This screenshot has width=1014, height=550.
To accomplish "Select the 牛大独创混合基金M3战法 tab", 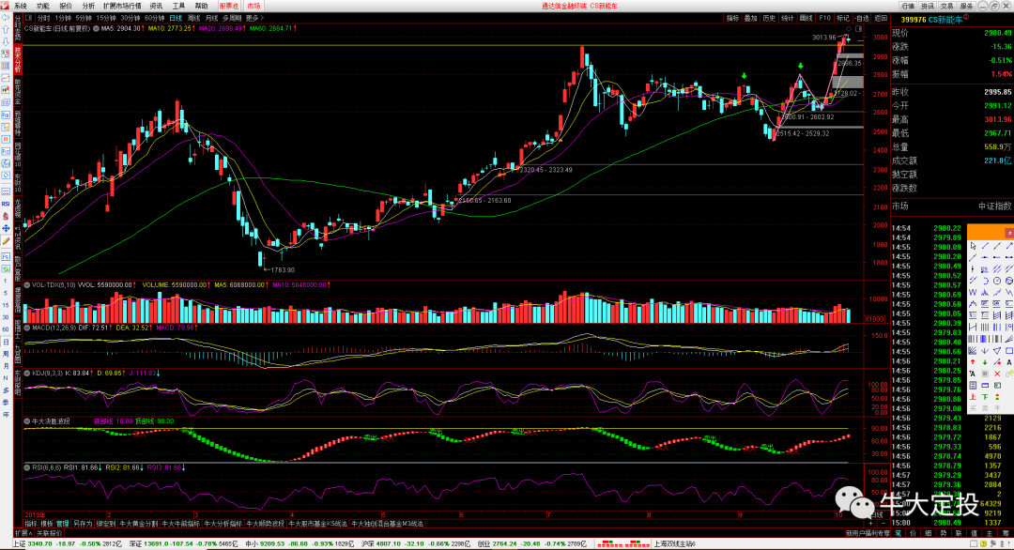I will pos(388,524).
